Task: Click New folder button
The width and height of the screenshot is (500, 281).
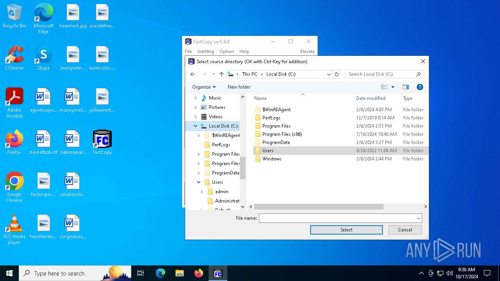Action: click(x=239, y=87)
